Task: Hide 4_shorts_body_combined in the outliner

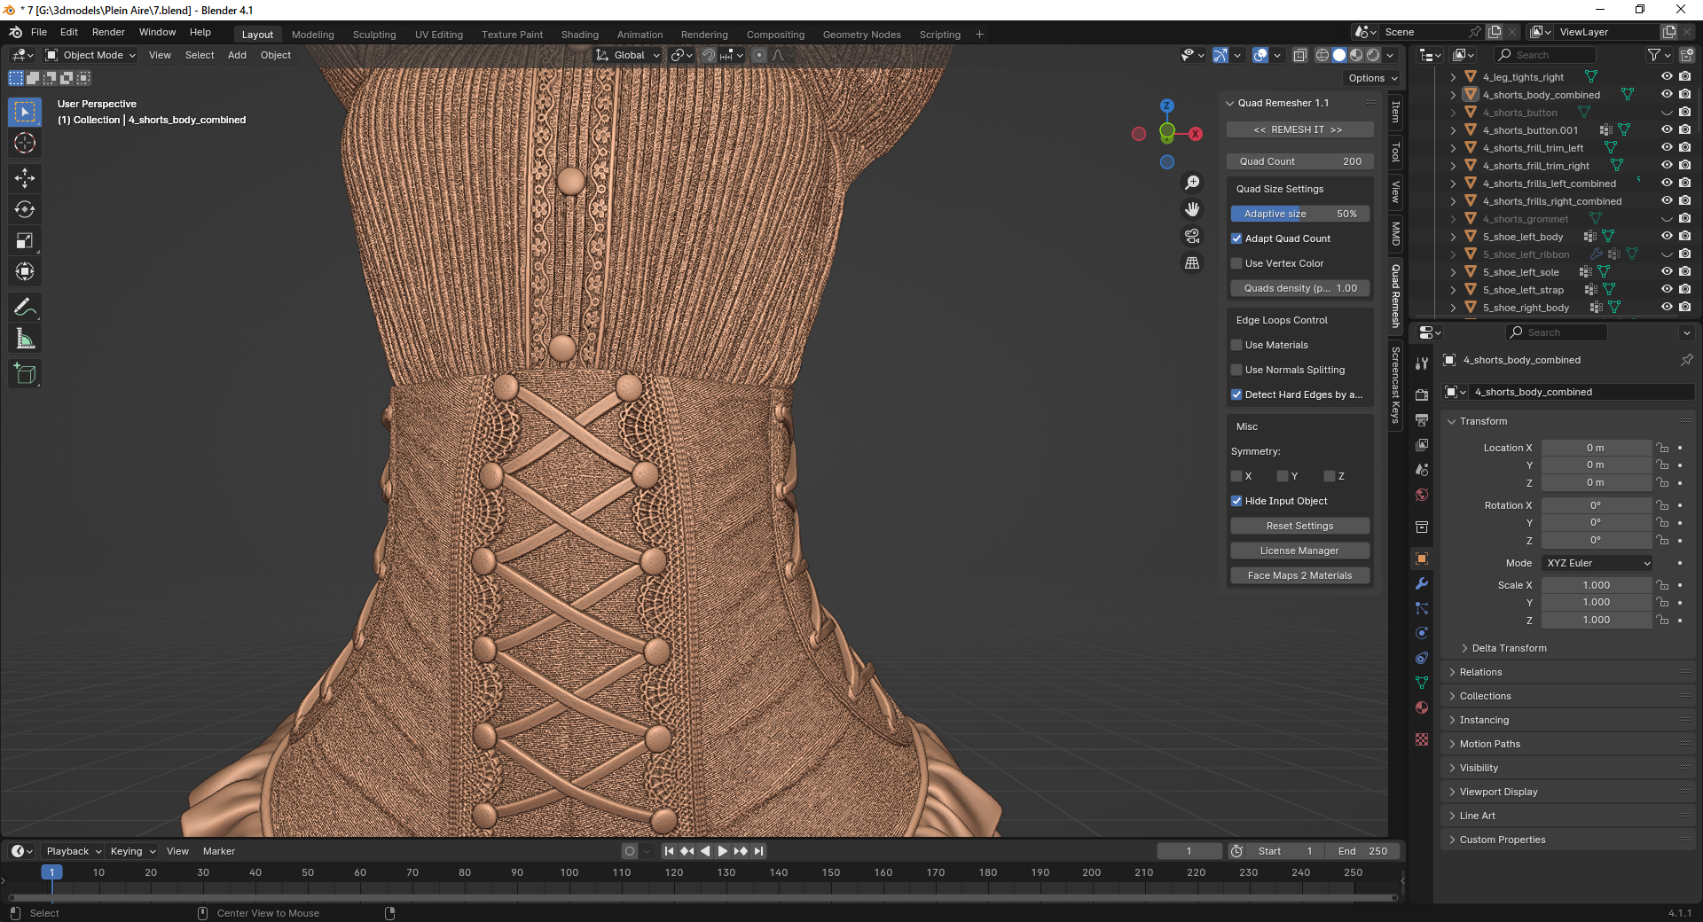Action: [1667, 95]
